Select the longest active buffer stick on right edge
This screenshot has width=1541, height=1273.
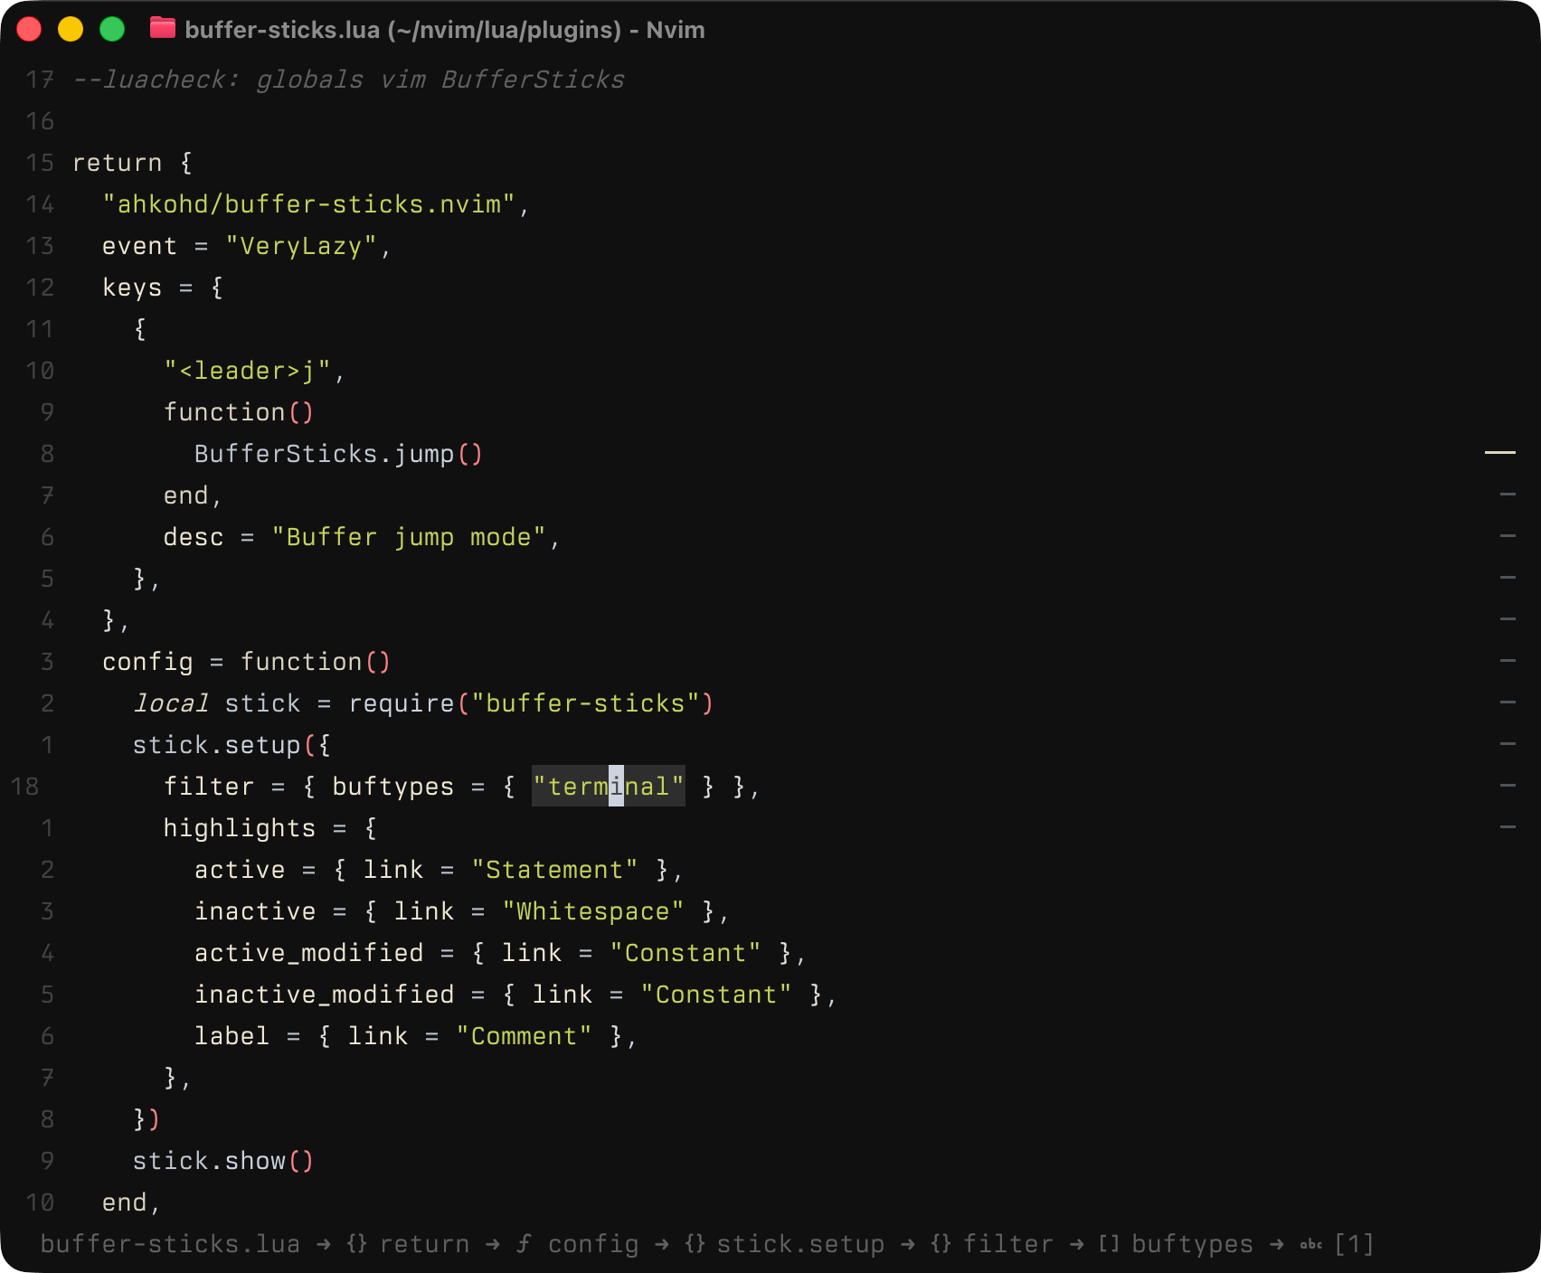(1500, 451)
